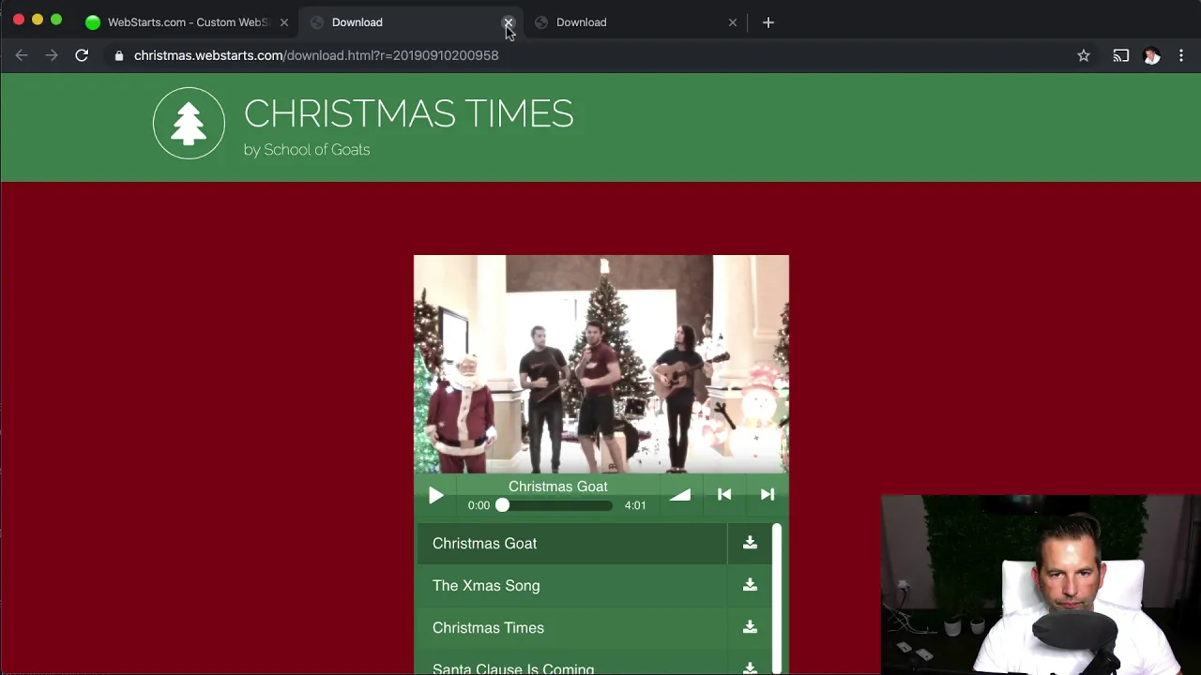Minimize the browser window (yellow button)

click(x=38, y=20)
